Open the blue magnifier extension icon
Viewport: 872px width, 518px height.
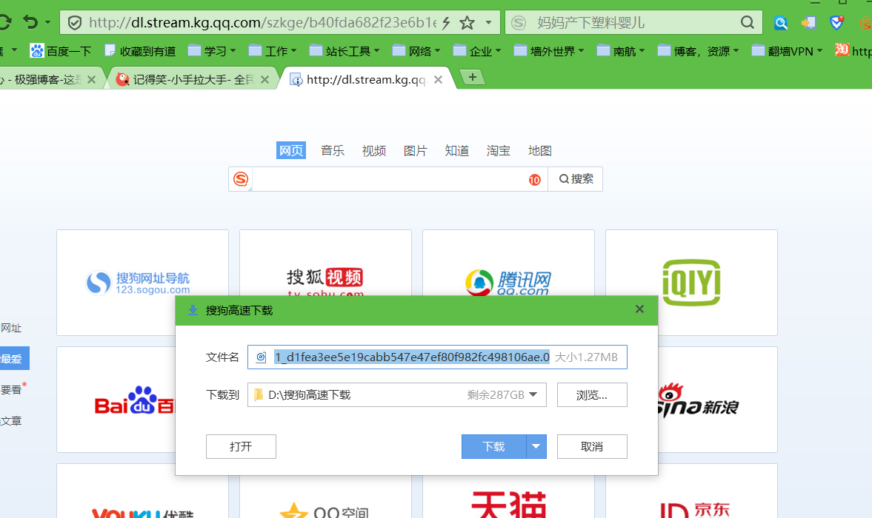click(781, 23)
